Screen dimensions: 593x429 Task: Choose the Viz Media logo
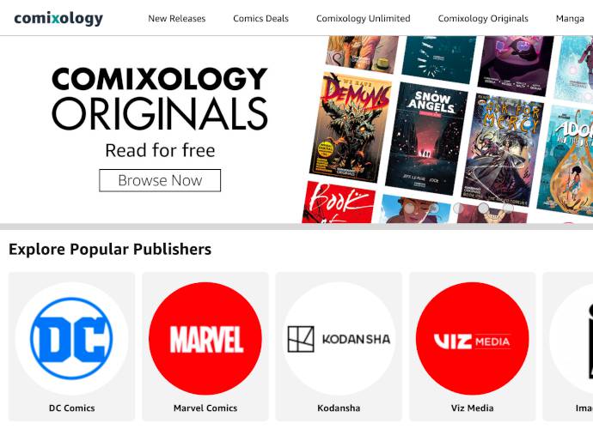pyautogui.click(x=472, y=338)
